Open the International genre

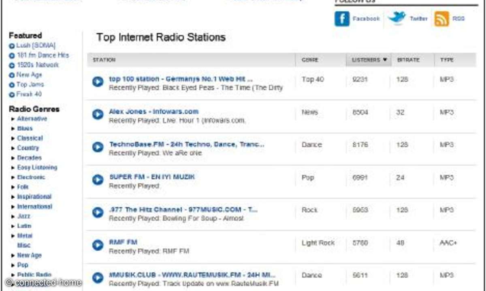[34, 207]
